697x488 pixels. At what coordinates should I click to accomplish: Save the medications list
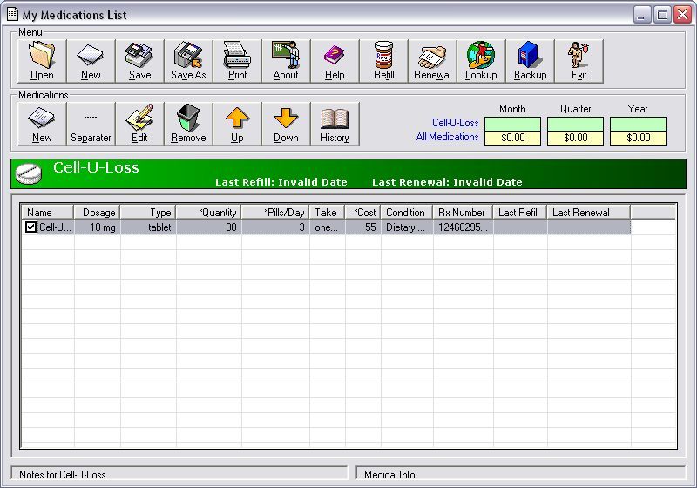point(140,61)
